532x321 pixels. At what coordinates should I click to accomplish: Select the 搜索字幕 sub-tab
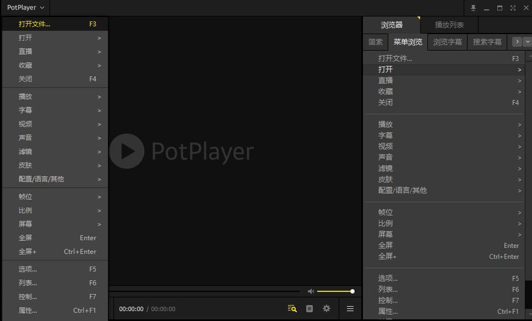coord(487,42)
